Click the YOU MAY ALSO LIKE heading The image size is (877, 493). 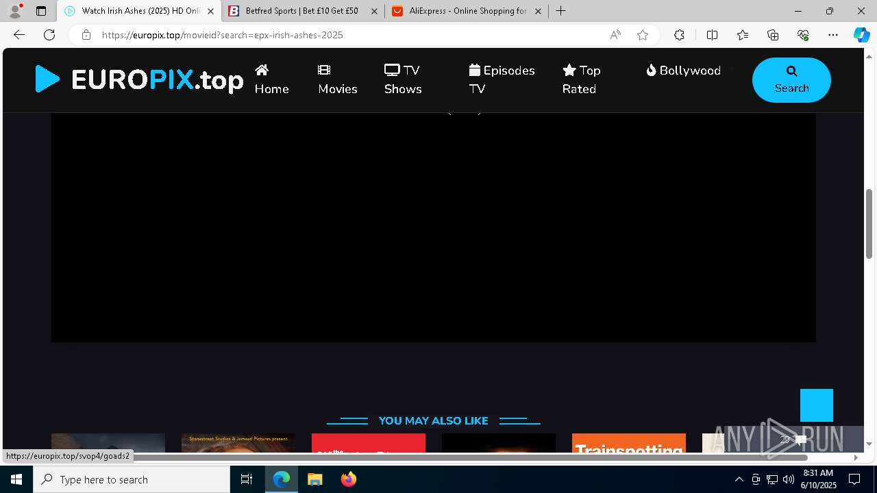pos(433,420)
